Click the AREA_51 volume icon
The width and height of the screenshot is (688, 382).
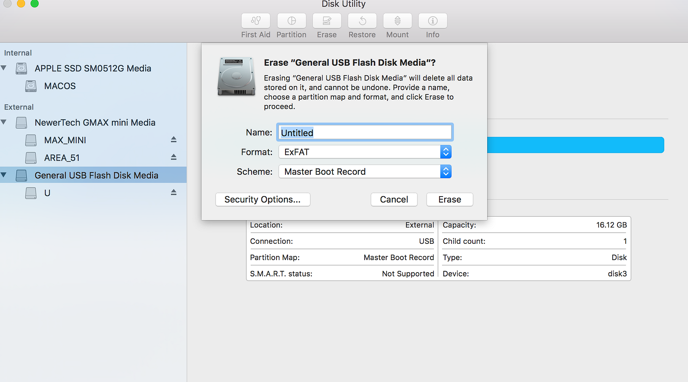[x=31, y=158]
